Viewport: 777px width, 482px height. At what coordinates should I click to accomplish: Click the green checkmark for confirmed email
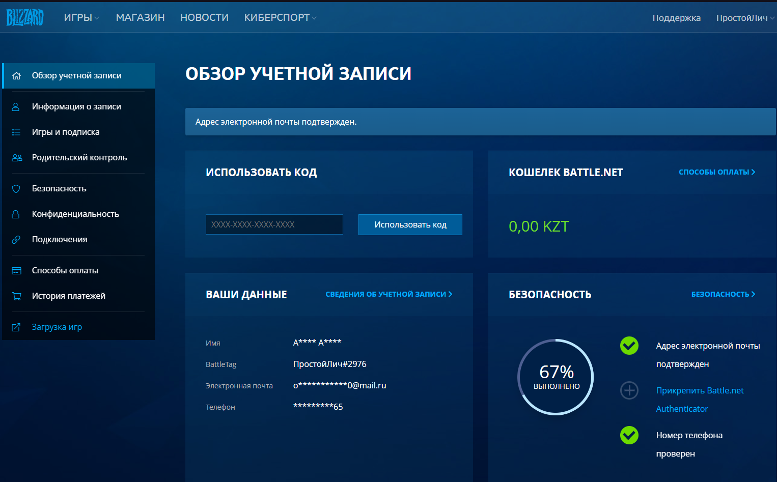click(629, 346)
